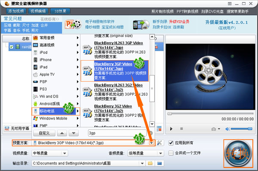Screen dimensions: 258x171
Task: Select 移动电话 mobile phone category
Action: pyautogui.click(x=56, y=111)
